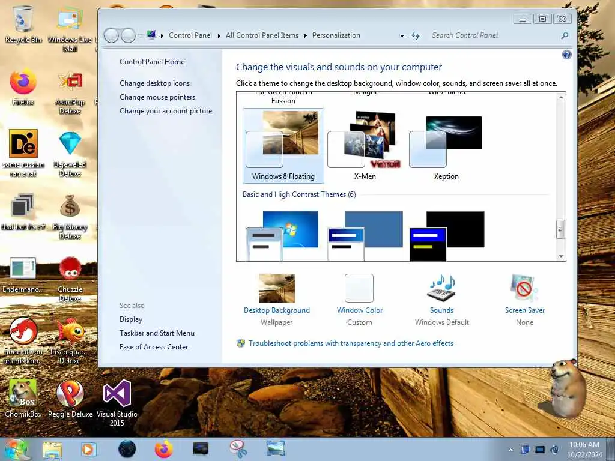Open Change mouse pointers link
This screenshot has width=615, height=461.
[157, 97]
